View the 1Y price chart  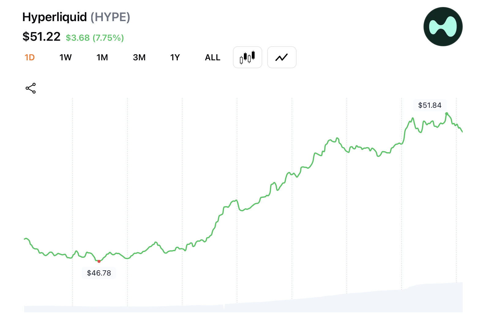point(175,58)
